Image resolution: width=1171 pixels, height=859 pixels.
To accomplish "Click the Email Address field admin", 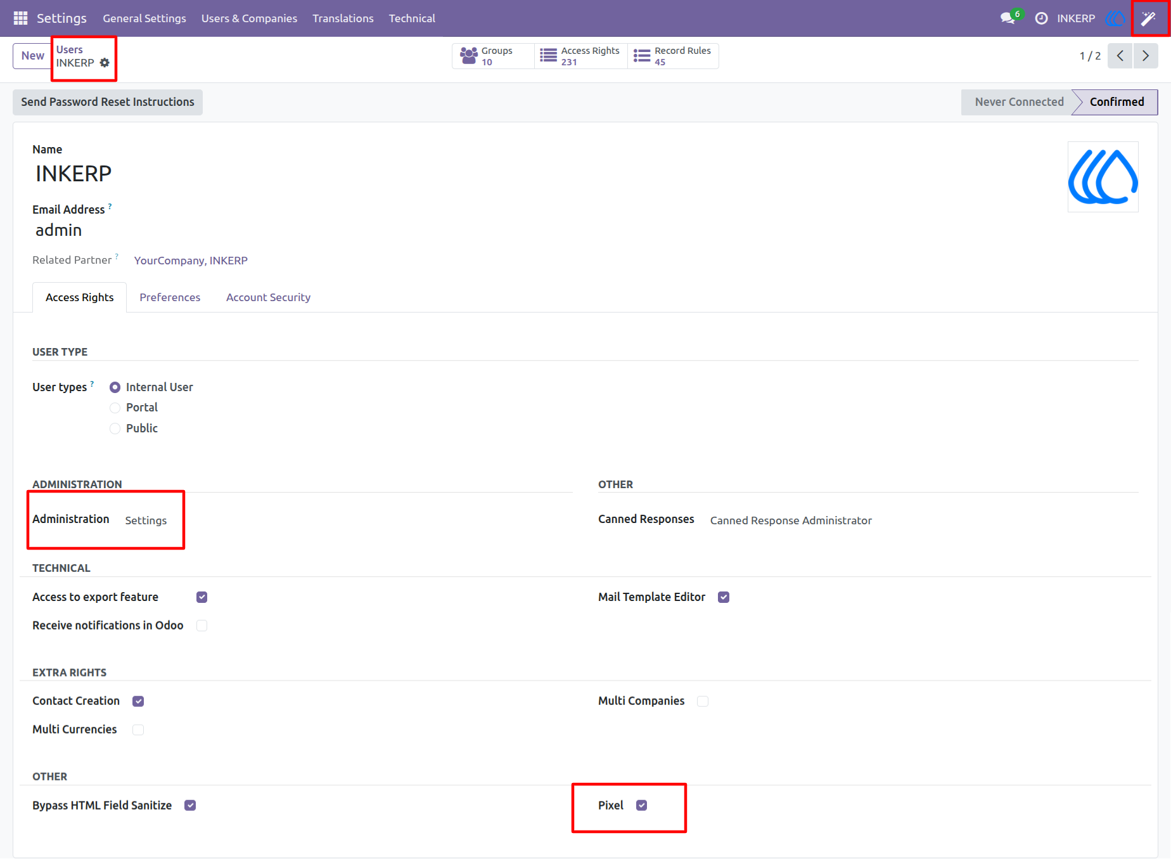I will (x=59, y=230).
